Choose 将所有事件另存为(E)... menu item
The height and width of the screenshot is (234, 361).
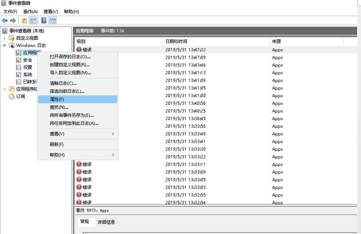coord(78,115)
